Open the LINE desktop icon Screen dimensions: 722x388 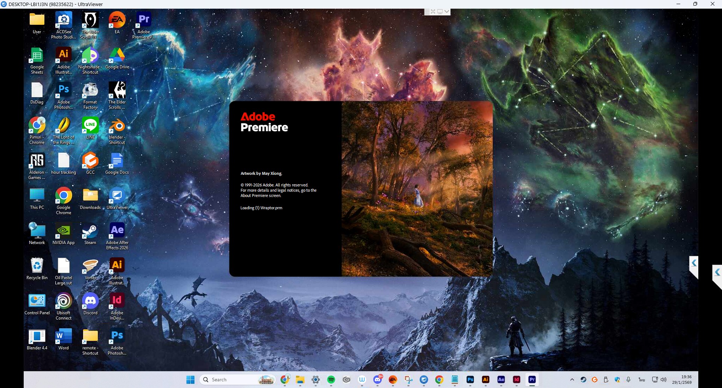coord(90,129)
